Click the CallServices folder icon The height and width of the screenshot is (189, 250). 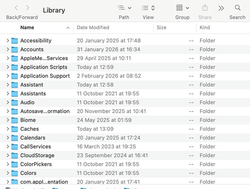[x=14, y=147]
